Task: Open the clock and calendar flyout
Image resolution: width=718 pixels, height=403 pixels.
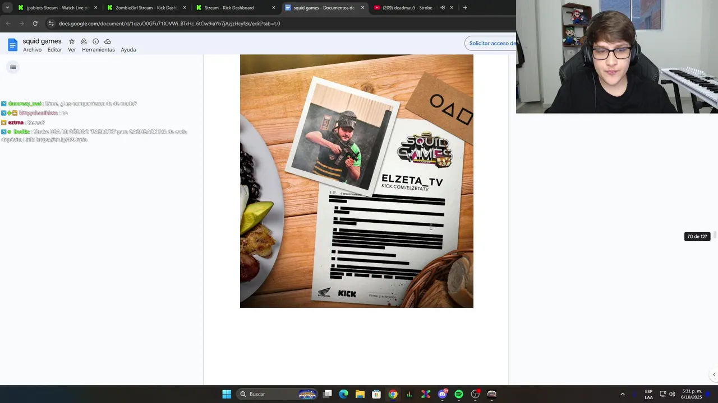Action: (x=691, y=394)
